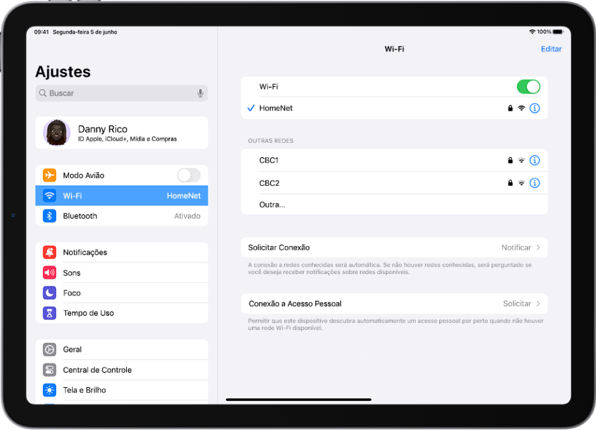Open the Tempo de Uso hourglass icon
Screen dimensions: 596x430
(50, 313)
